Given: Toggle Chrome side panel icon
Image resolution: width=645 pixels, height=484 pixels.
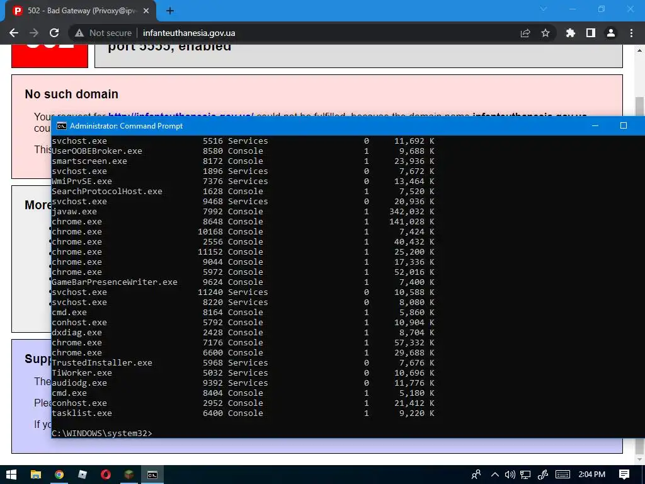Looking at the screenshot, I should (591, 33).
